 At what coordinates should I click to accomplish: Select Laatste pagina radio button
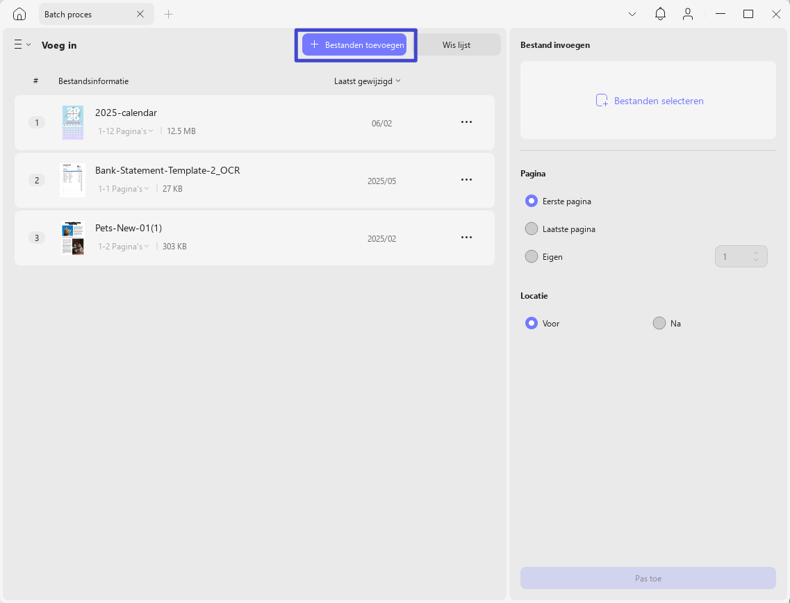point(531,229)
